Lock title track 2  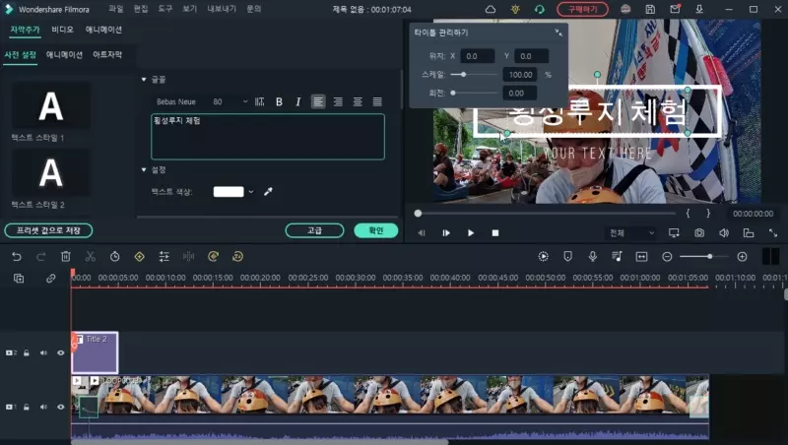27,352
